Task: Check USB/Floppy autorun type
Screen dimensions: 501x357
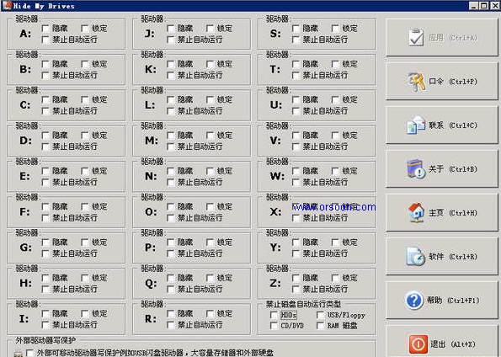Action: 320,315
